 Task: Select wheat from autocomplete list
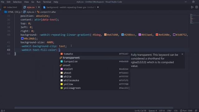[95, 73]
